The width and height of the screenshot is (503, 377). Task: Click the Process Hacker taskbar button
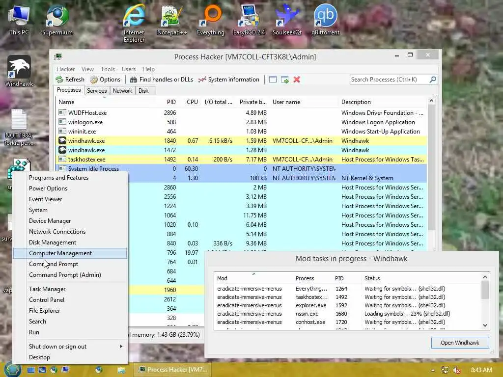coord(172,370)
